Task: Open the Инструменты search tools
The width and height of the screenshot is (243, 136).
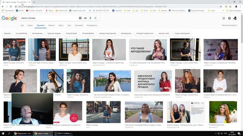Action: [x=92, y=25]
